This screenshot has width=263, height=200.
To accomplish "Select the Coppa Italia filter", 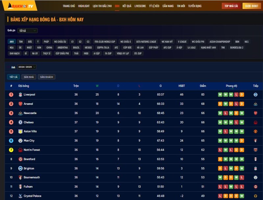I will pos(103,48).
